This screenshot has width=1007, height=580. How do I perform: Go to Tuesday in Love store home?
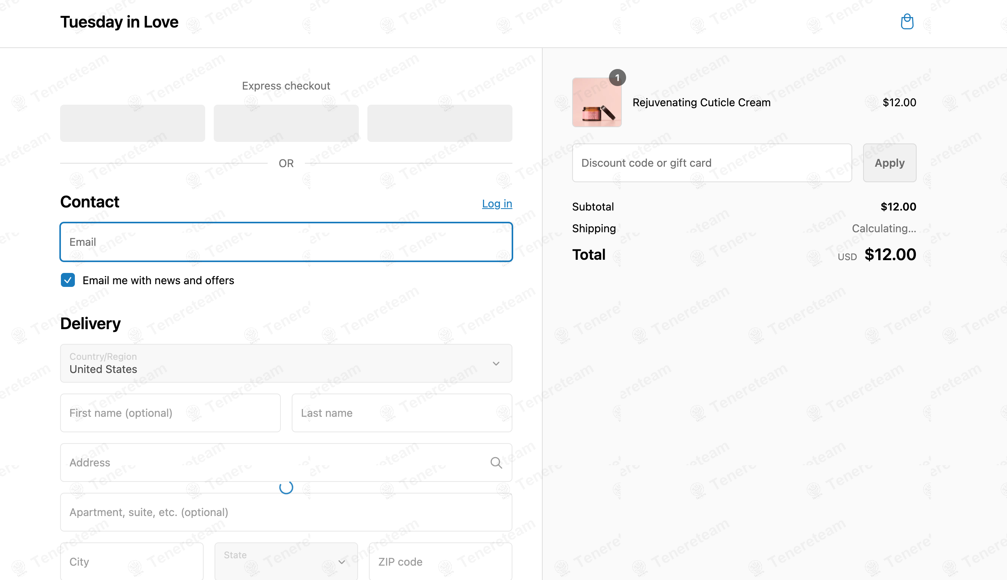coord(119,22)
